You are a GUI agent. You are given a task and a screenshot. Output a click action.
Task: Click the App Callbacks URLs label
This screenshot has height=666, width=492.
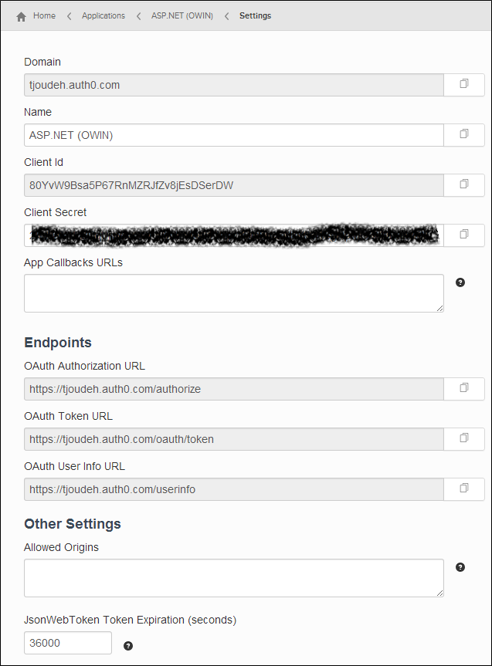coord(73,262)
